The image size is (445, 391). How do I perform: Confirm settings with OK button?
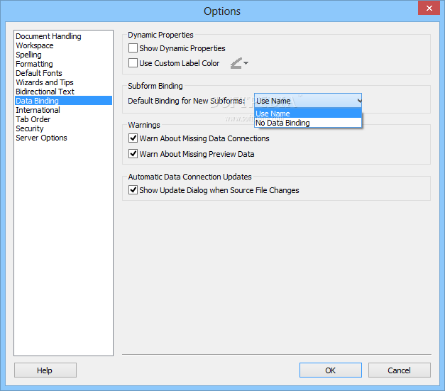click(x=331, y=370)
